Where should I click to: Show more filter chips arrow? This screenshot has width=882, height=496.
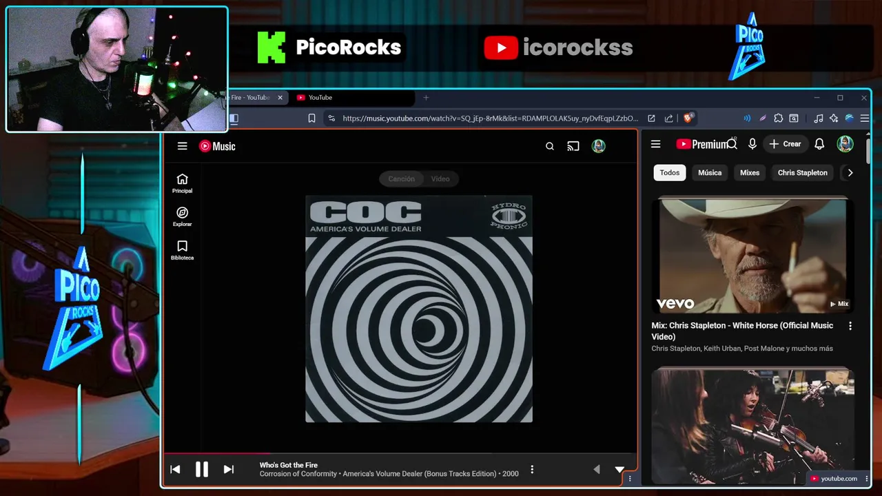[850, 173]
